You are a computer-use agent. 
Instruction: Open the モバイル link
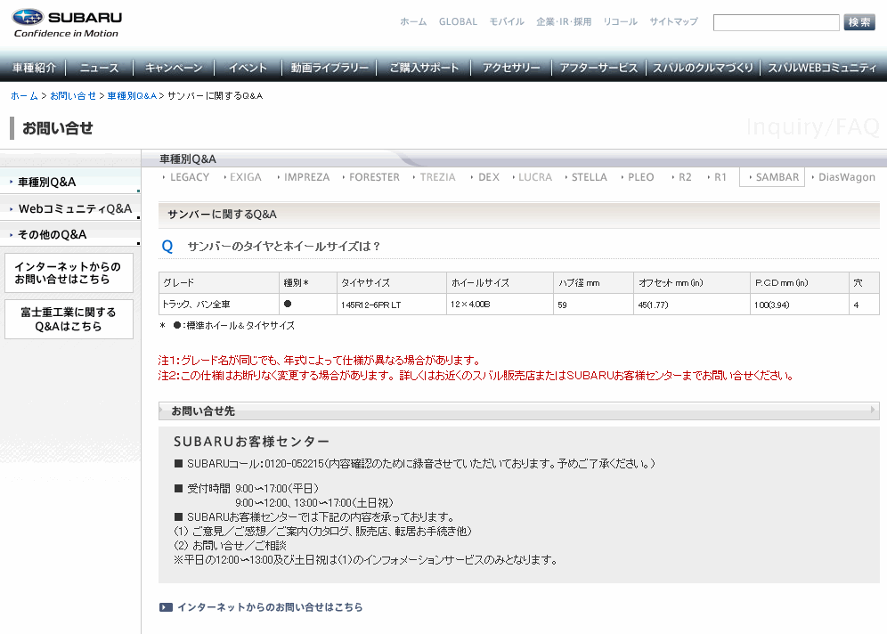[x=507, y=22]
